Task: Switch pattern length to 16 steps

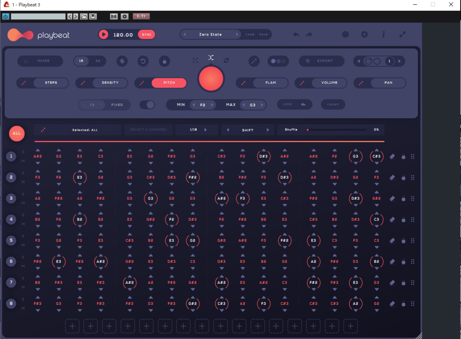Action: coord(81,61)
